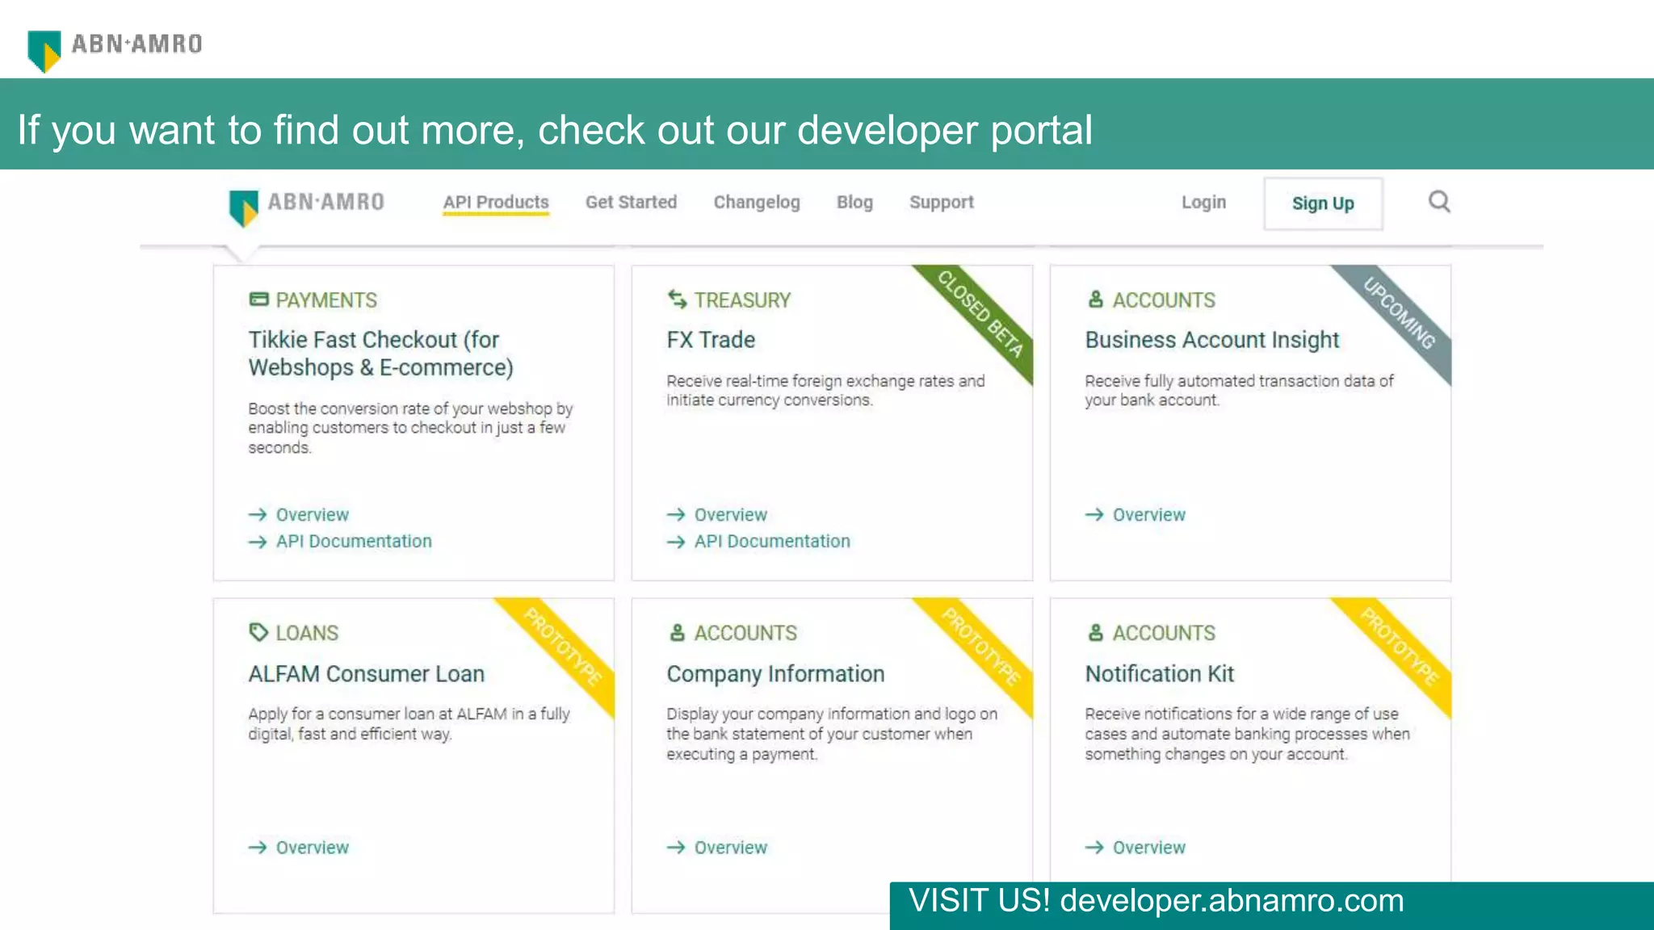Open the API Products tab
1654x930 pixels.
pos(496,203)
